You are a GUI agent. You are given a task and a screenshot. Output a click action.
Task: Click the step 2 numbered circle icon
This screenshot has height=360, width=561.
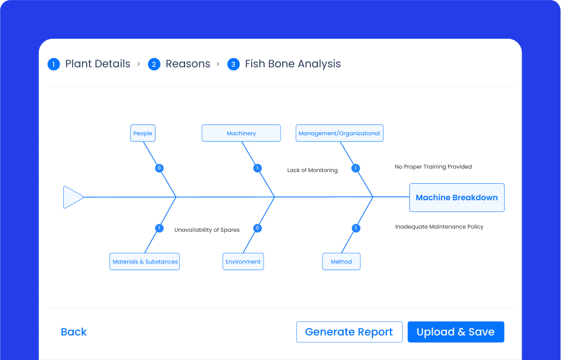tap(153, 64)
